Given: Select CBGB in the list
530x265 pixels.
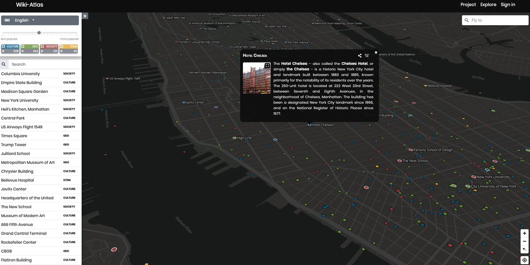Looking at the screenshot, I should (x=41, y=251).
